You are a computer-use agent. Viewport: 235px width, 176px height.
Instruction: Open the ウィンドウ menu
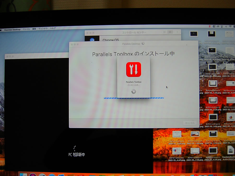point(43,28)
